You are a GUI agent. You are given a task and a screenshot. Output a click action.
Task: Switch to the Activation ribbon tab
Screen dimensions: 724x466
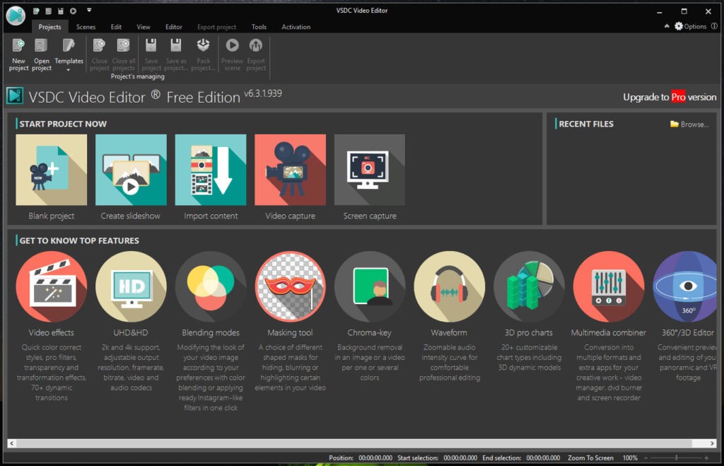tap(296, 27)
